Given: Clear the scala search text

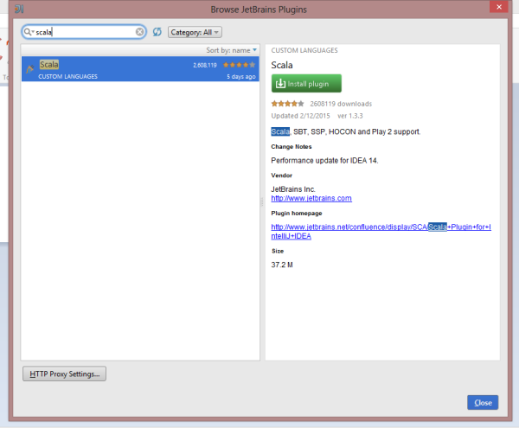Looking at the screenshot, I should [x=140, y=32].
